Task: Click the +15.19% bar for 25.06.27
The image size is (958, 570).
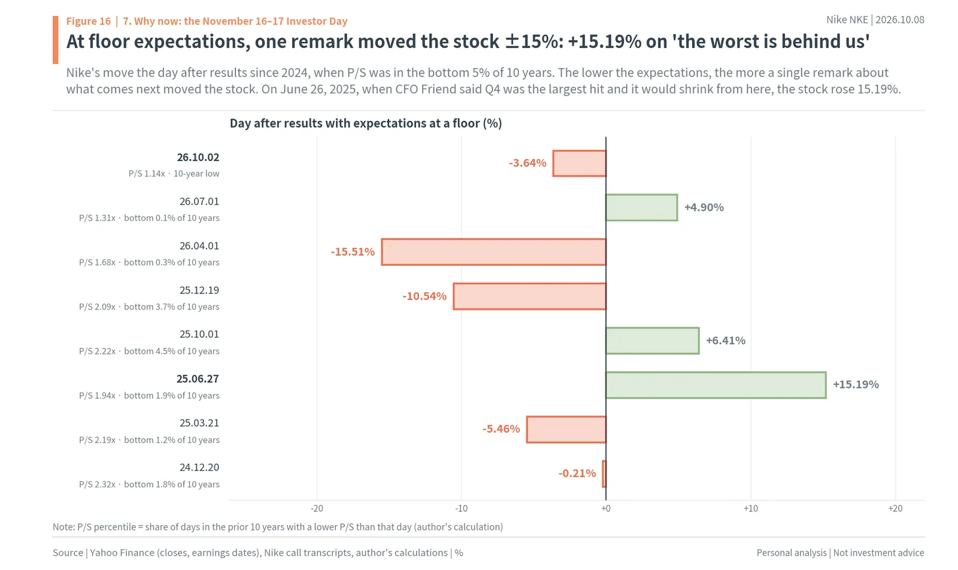Action: pos(716,385)
